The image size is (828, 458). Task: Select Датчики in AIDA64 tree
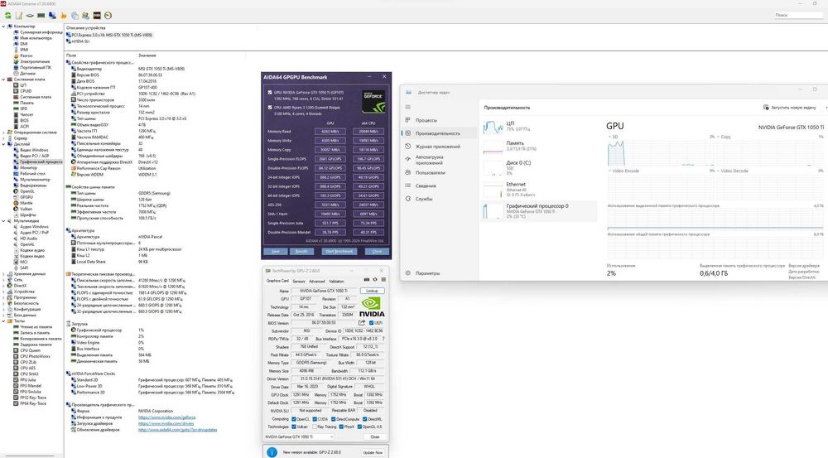click(27, 74)
